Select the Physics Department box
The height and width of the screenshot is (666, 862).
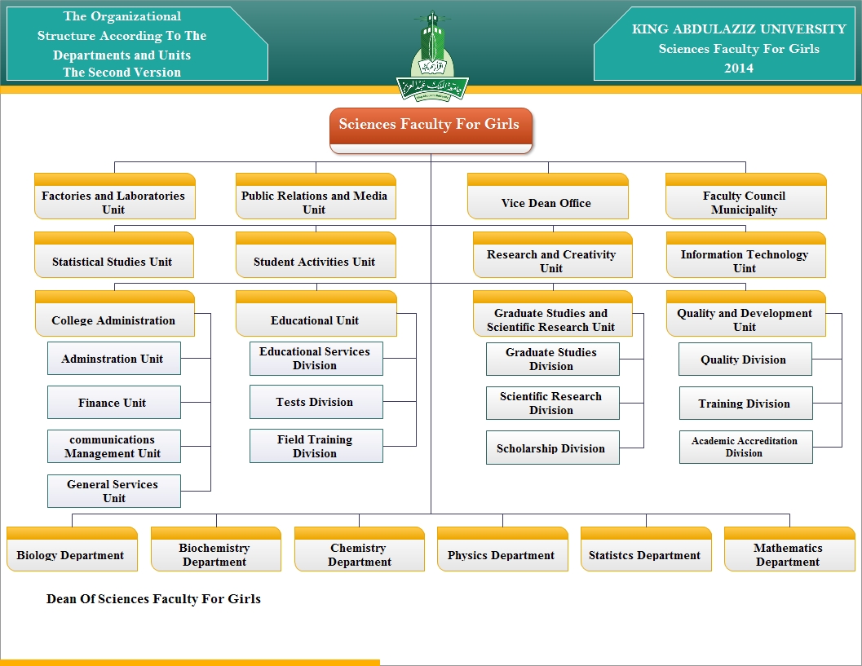point(502,549)
